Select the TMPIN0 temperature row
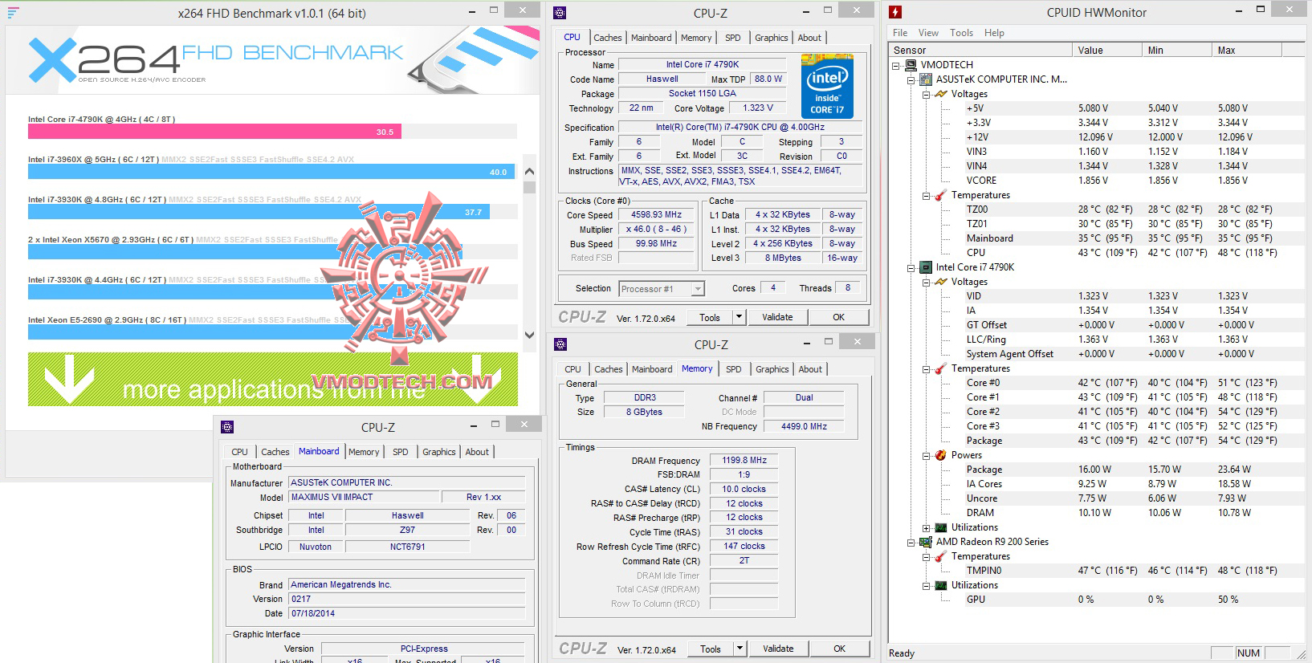 1097,571
